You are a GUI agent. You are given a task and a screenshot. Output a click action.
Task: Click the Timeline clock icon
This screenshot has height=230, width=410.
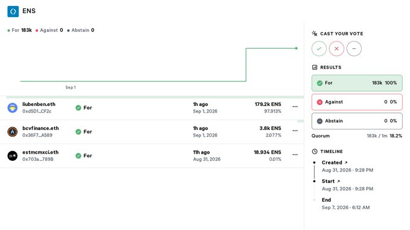(x=315, y=151)
